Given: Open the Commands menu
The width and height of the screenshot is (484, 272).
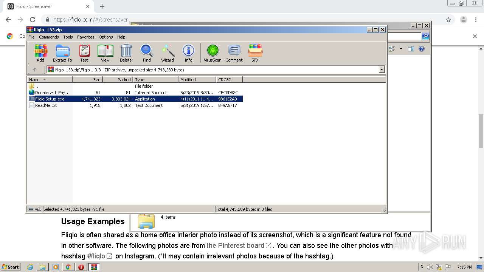Looking at the screenshot, I should click(49, 37).
